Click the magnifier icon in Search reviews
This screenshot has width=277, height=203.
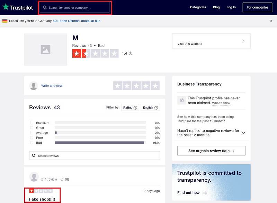pyautogui.click(x=34, y=155)
